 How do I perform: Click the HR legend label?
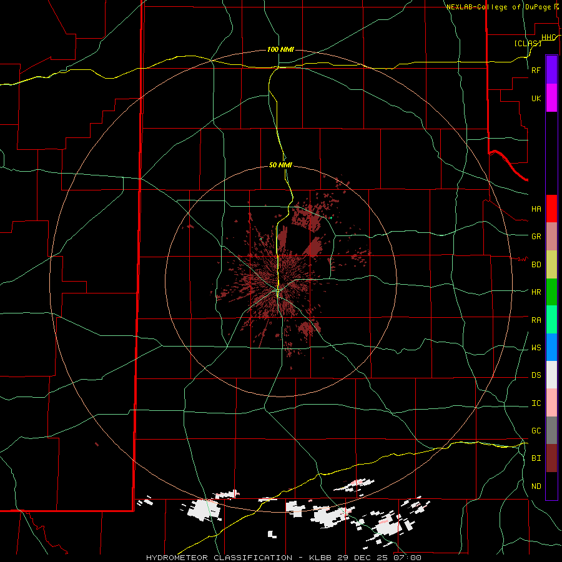click(536, 292)
